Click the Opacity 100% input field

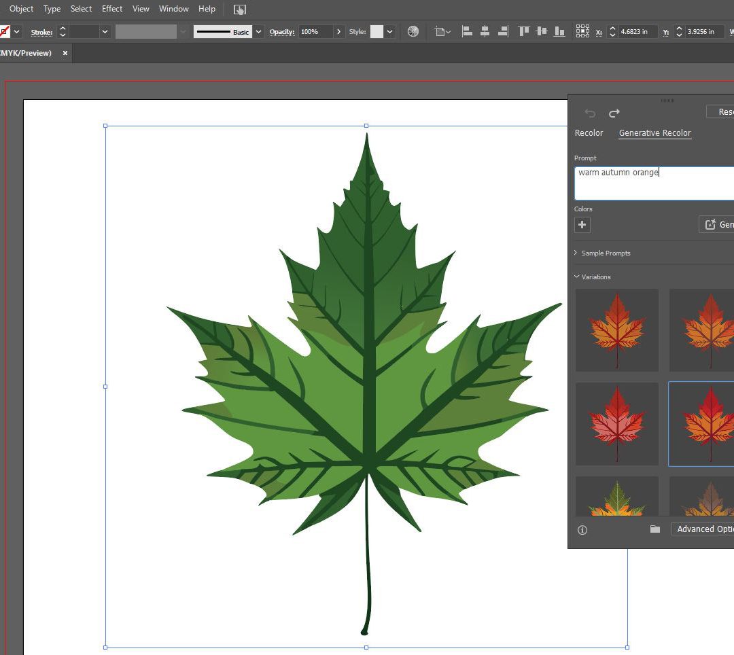(x=315, y=32)
